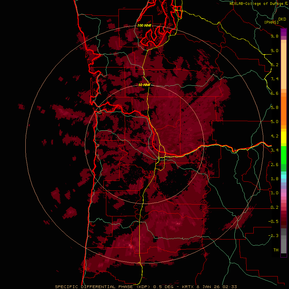
Task: Click the 9.0 value on color scale
Action: [275, 50]
